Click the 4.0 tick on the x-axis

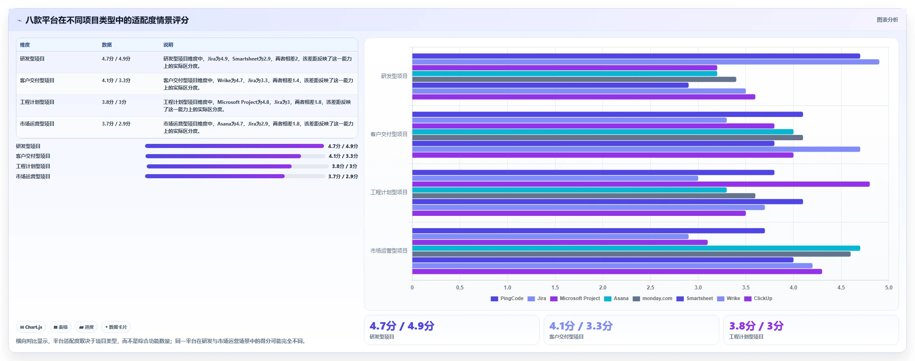tap(793, 287)
